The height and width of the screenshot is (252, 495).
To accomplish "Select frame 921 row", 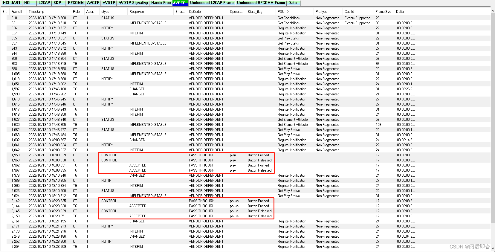I will click(x=245, y=23).
